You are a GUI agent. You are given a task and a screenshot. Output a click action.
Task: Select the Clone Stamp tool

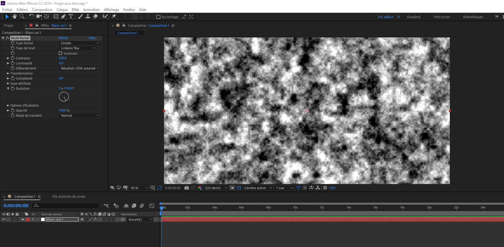88,17
